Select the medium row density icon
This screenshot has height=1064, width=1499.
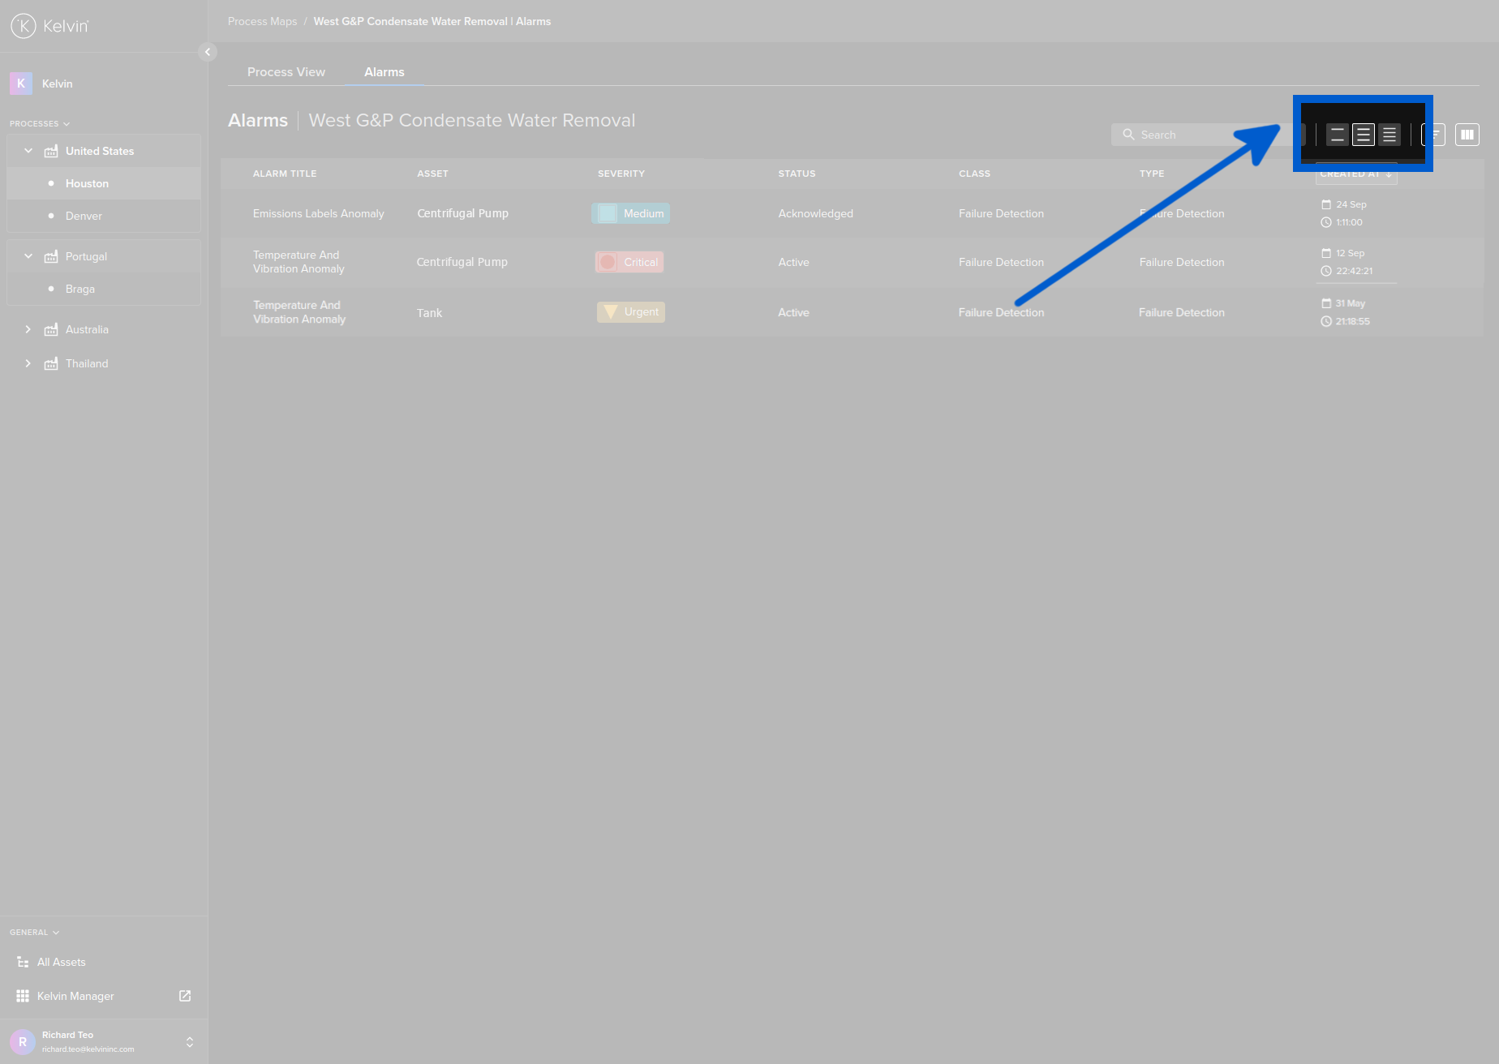click(x=1364, y=135)
